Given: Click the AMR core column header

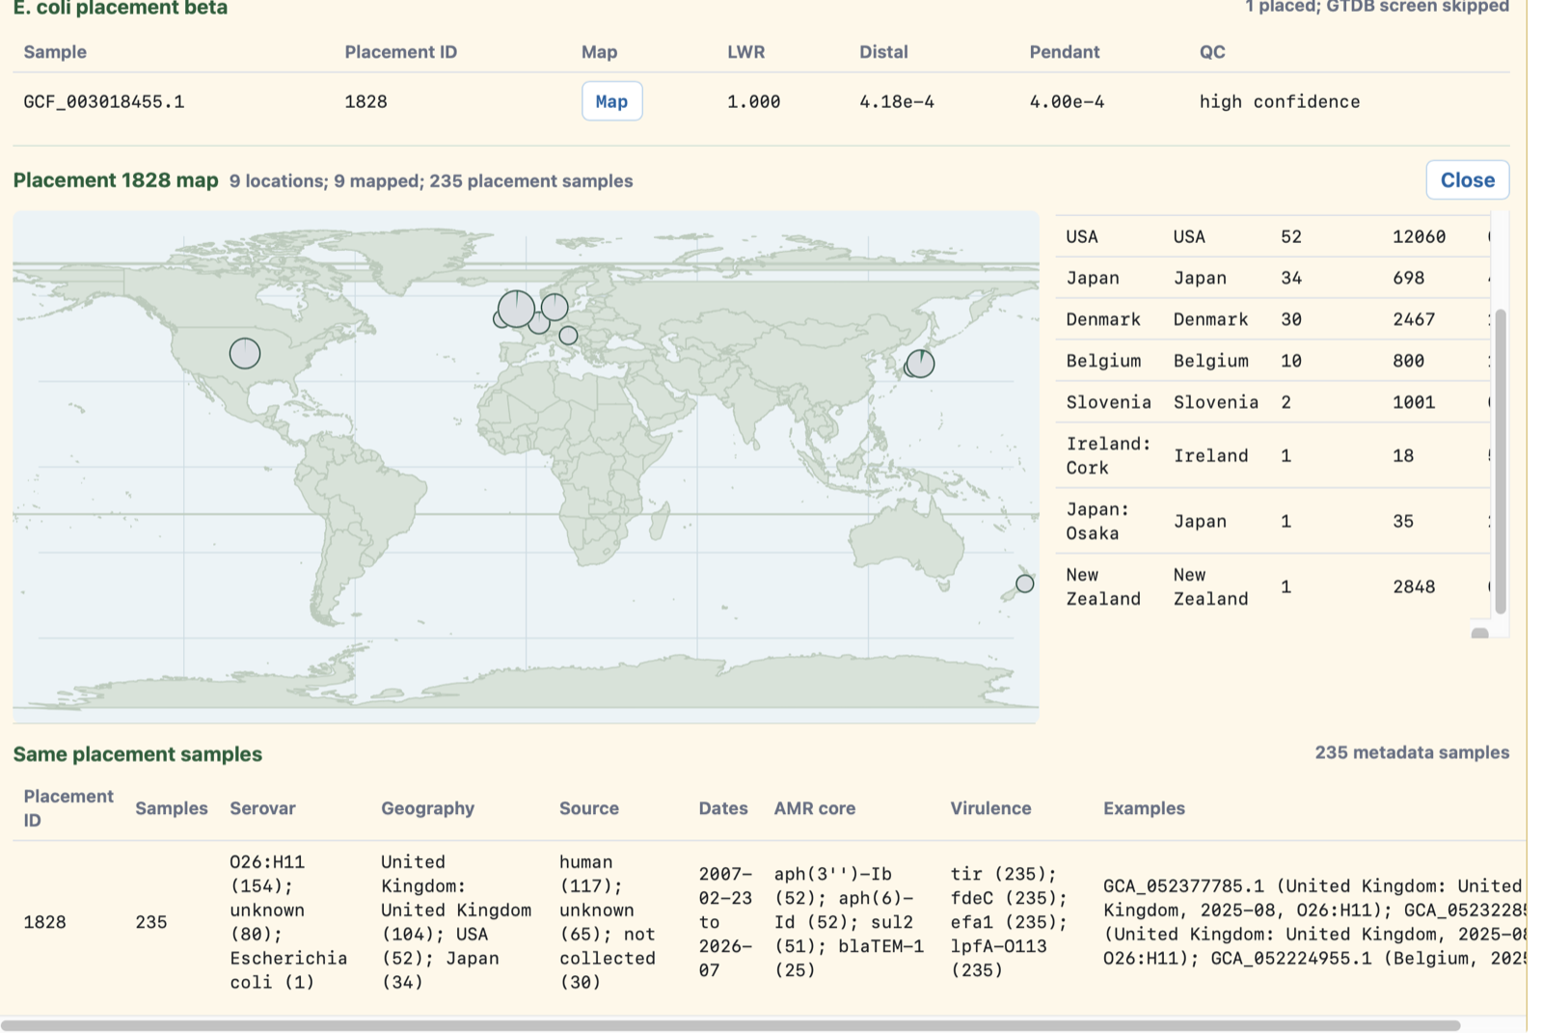Looking at the screenshot, I should (815, 808).
